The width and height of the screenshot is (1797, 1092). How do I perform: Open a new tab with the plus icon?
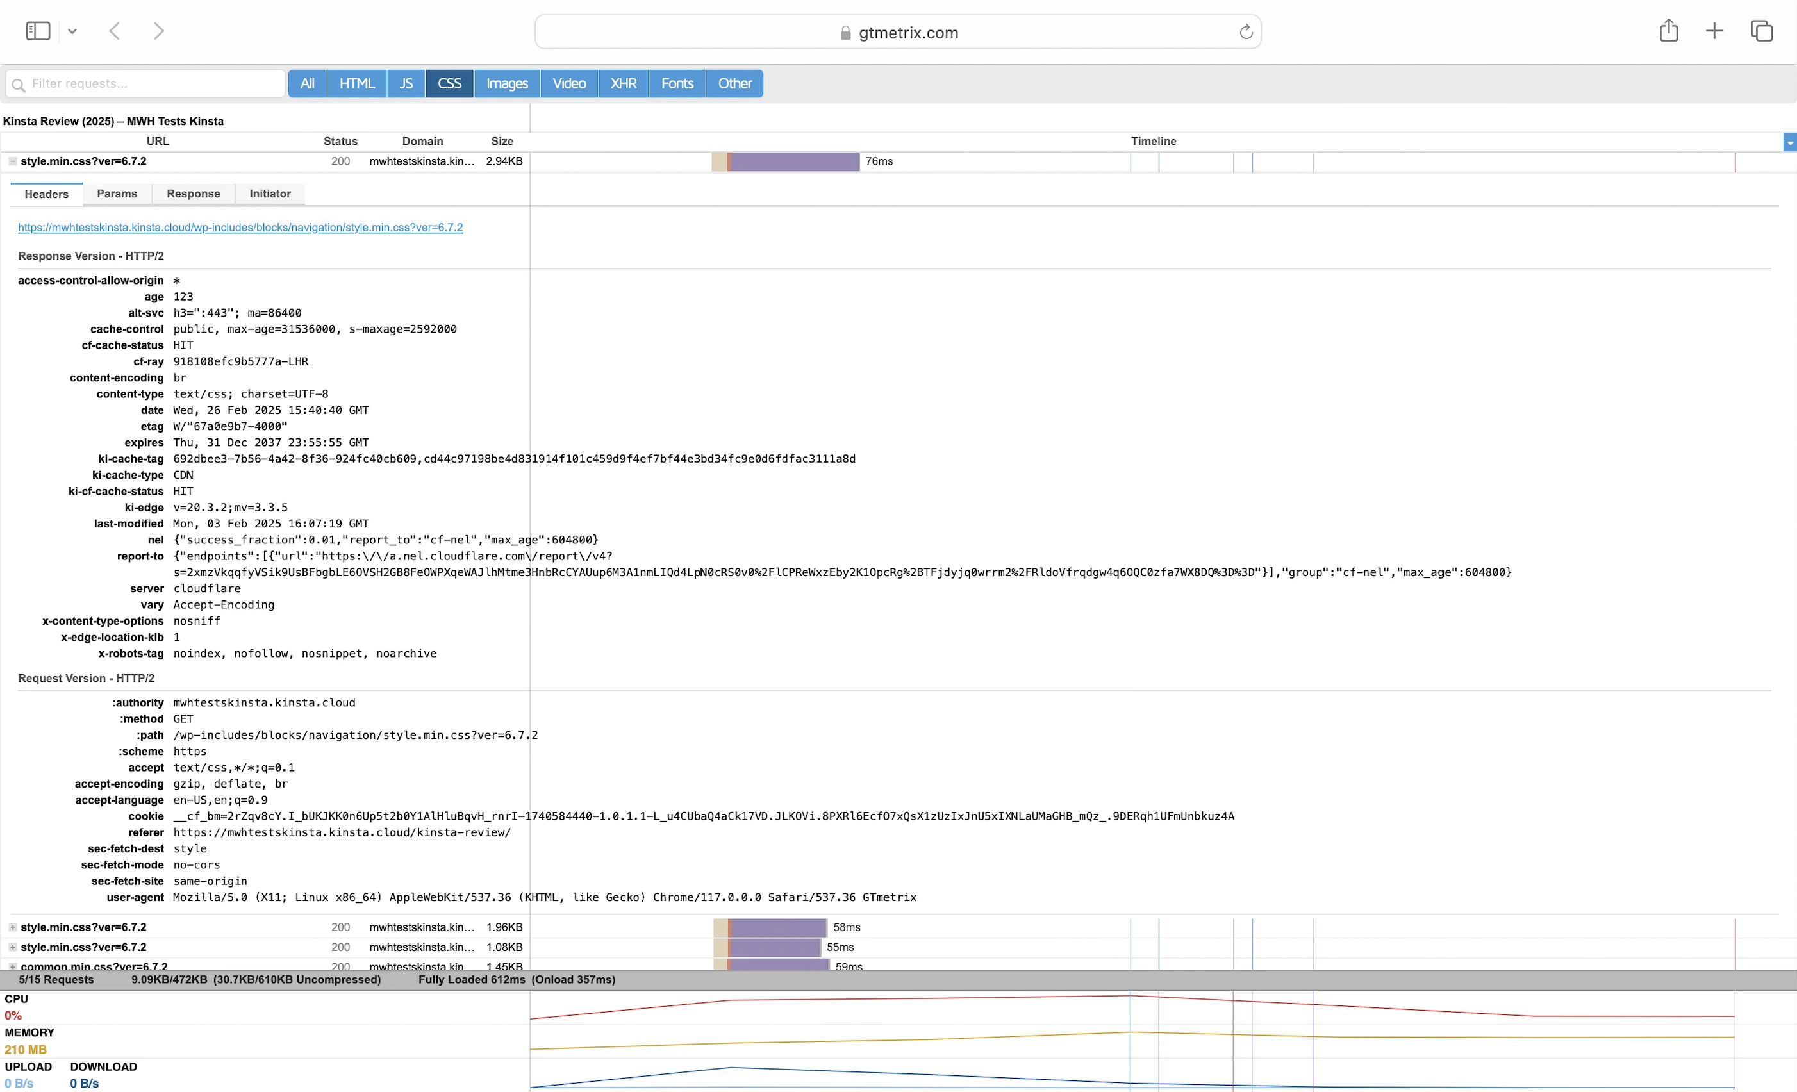pyautogui.click(x=1714, y=31)
